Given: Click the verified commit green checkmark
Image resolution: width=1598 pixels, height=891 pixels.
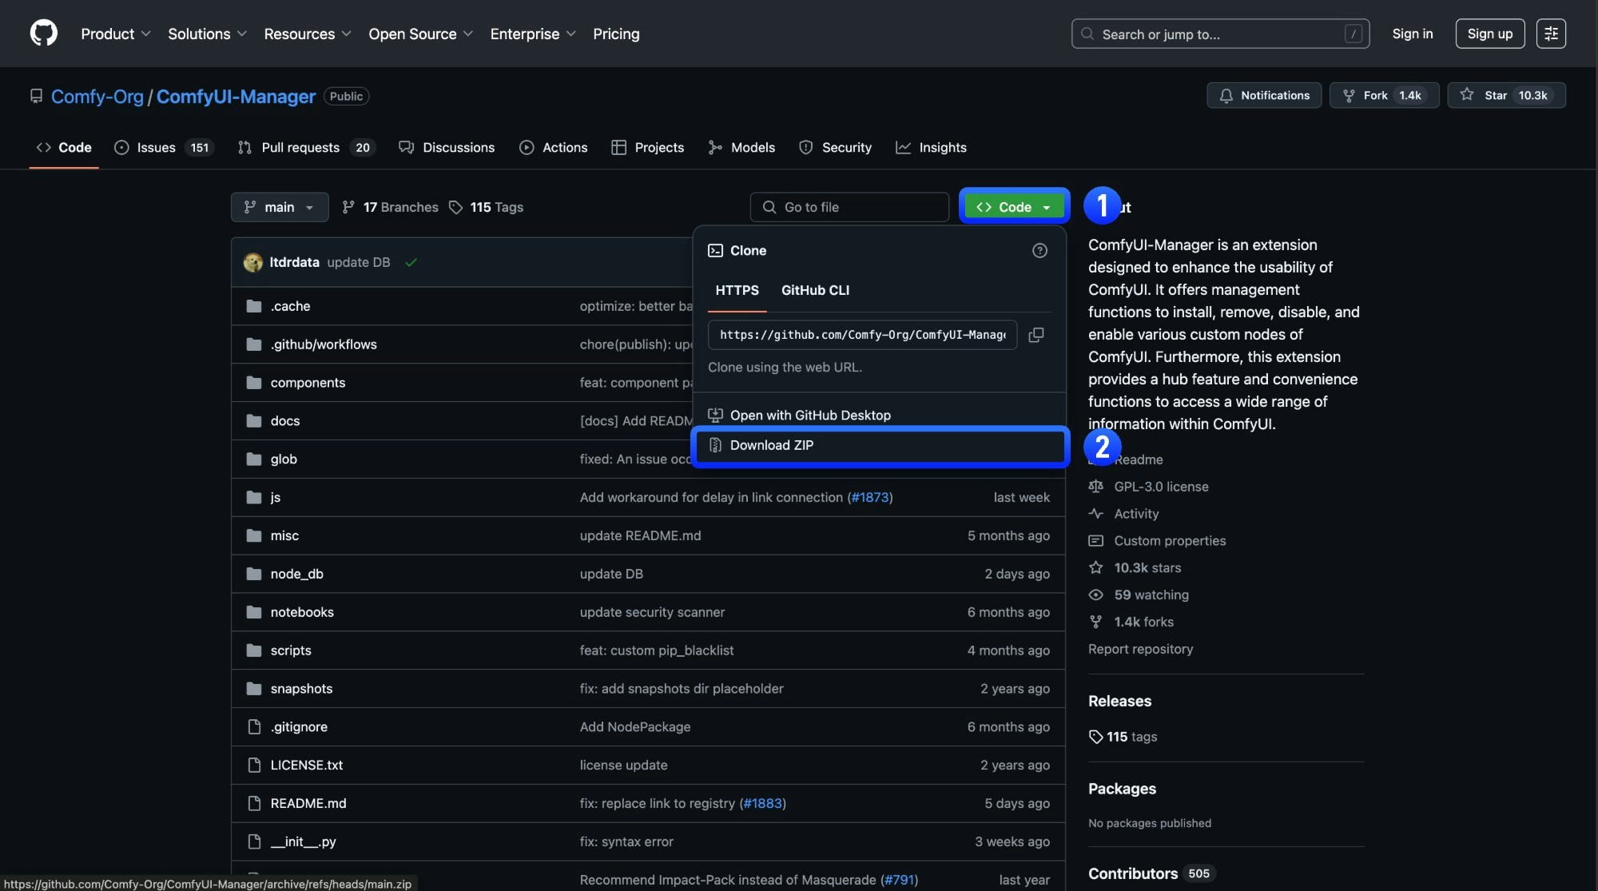Looking at the screenshot, I should click(412, 261).
